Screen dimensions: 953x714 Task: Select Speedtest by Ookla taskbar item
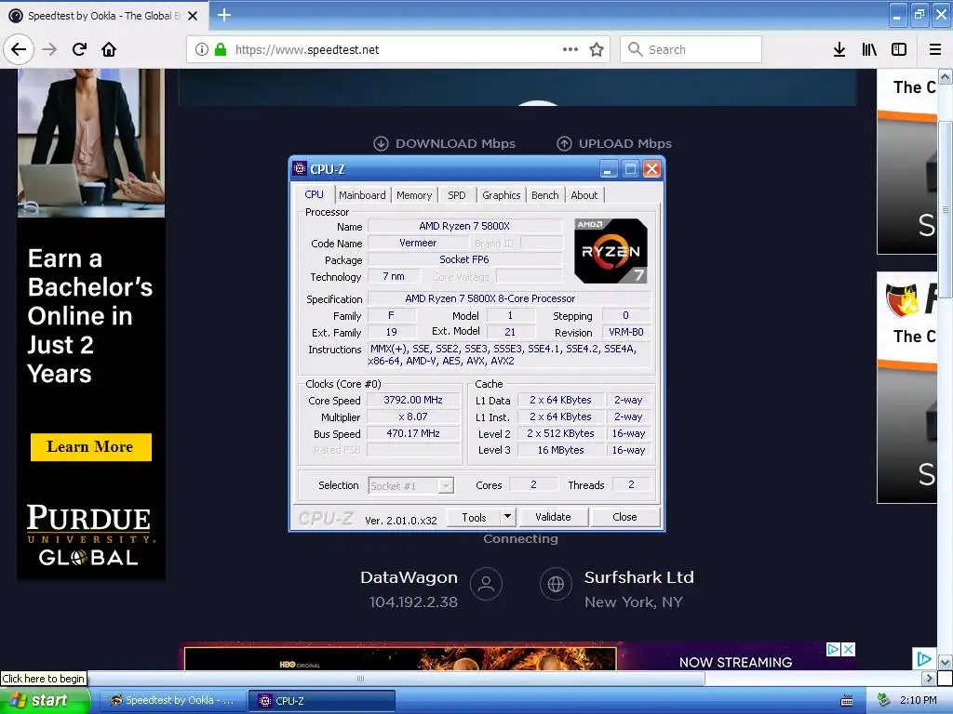pos(172,701)
